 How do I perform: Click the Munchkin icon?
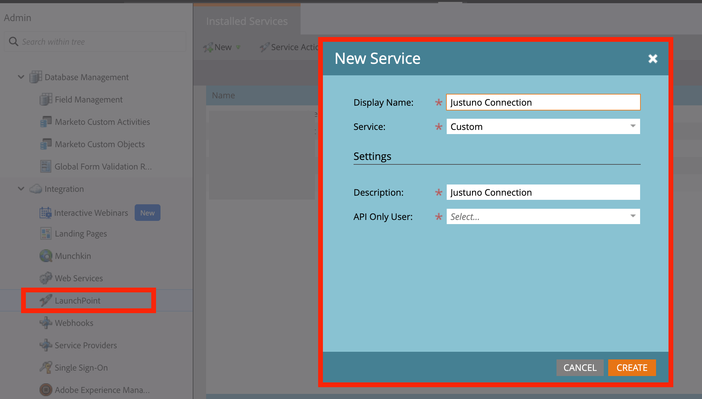[x=46, y=256]
